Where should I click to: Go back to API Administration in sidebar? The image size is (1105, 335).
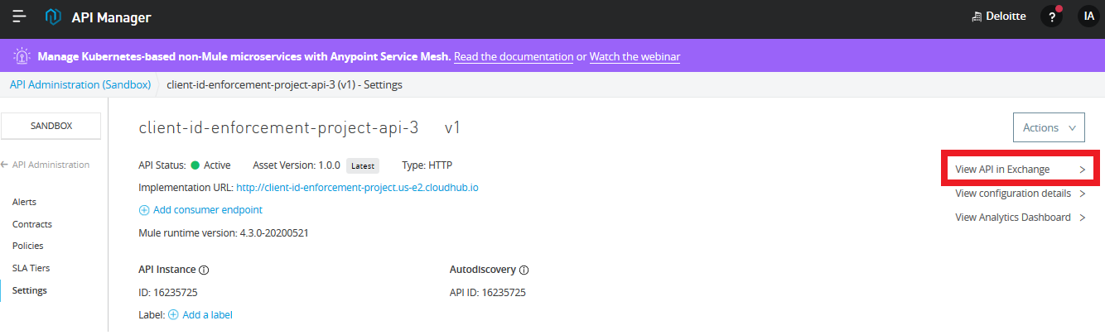point(46,165)
